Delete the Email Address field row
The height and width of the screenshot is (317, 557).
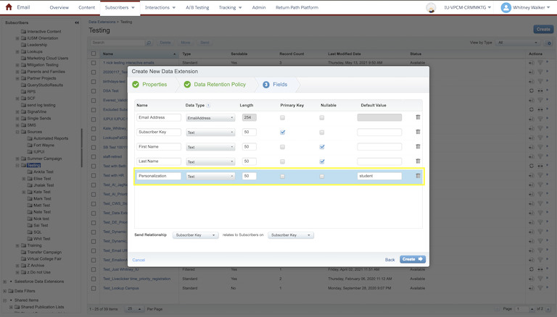418,117
